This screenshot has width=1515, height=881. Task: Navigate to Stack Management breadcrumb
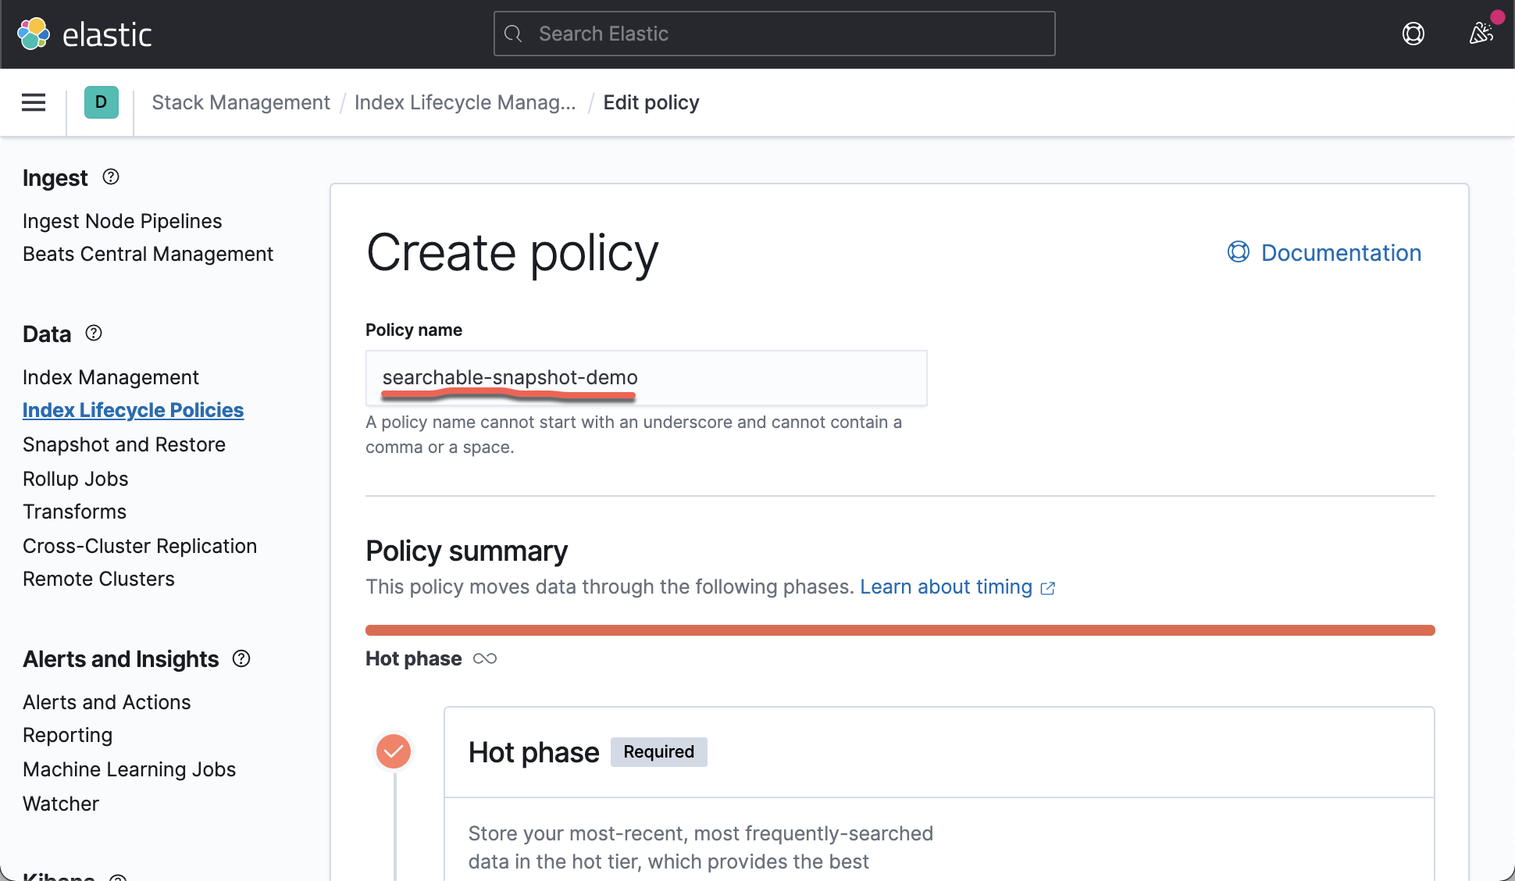241,102
